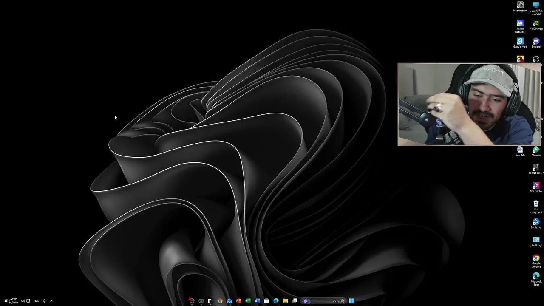
Task: Click the webcam overlay video
Action: tap(469, 105)
